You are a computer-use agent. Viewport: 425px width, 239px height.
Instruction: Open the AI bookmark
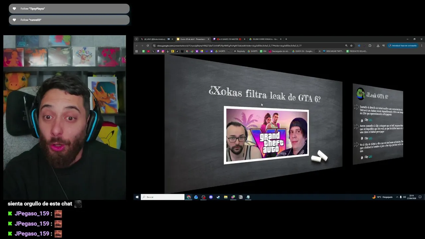coord(318,51)
